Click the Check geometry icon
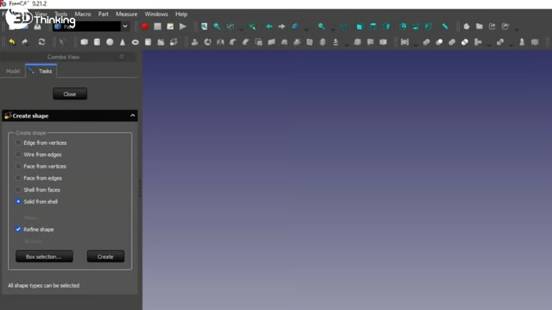 (522, 42)
